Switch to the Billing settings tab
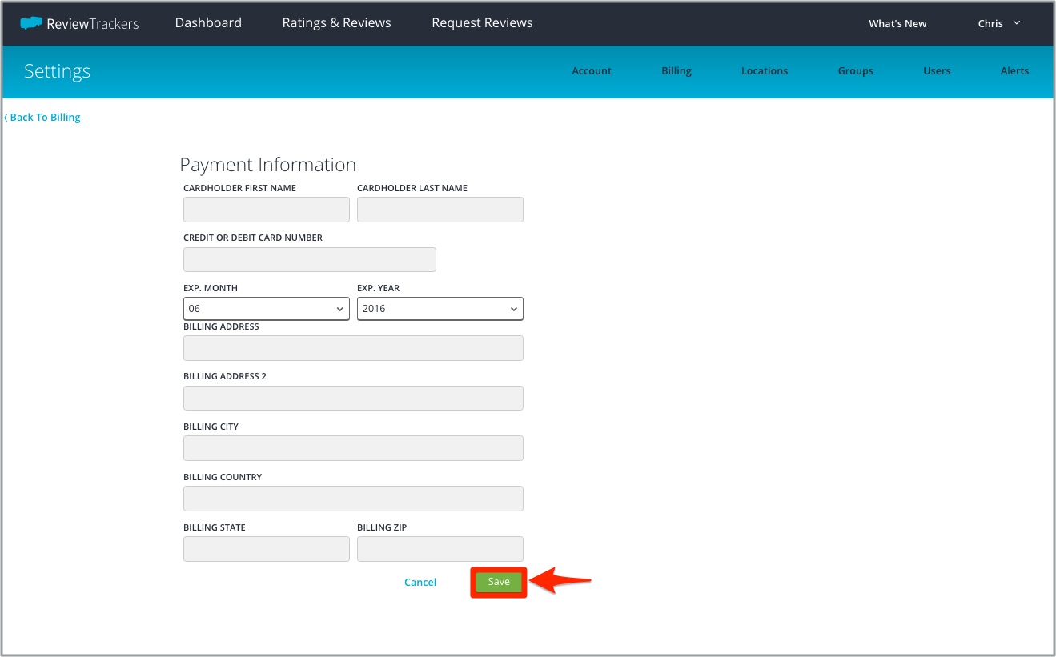The image size is (1056, 657). coord(677,71)
